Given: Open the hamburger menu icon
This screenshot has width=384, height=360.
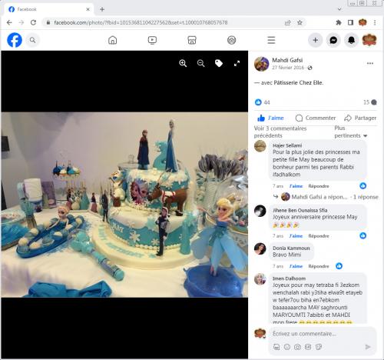Looking at the screenshot, I should pos(271,40).
